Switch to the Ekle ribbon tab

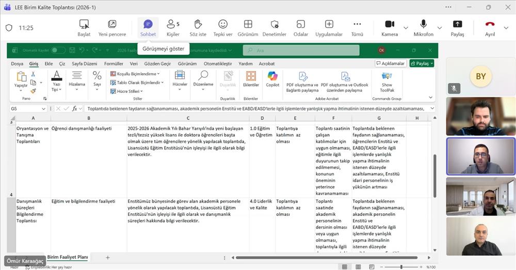click(x=49, y=64)
